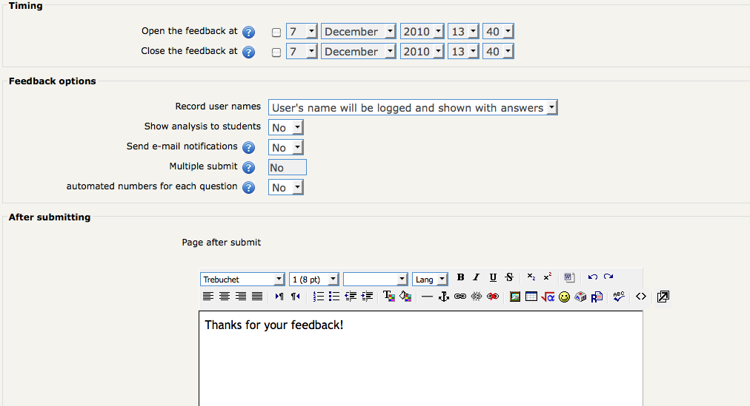Open the minute dropdown for feedback opening
This screenshot has width=750, height=406.
(x=498, y=32)
